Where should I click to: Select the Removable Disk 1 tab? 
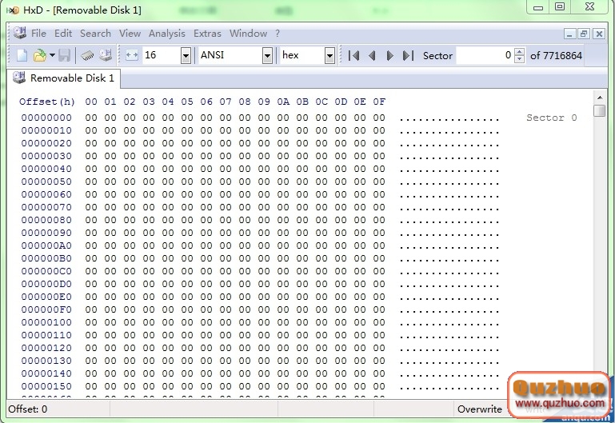(63, 78)
